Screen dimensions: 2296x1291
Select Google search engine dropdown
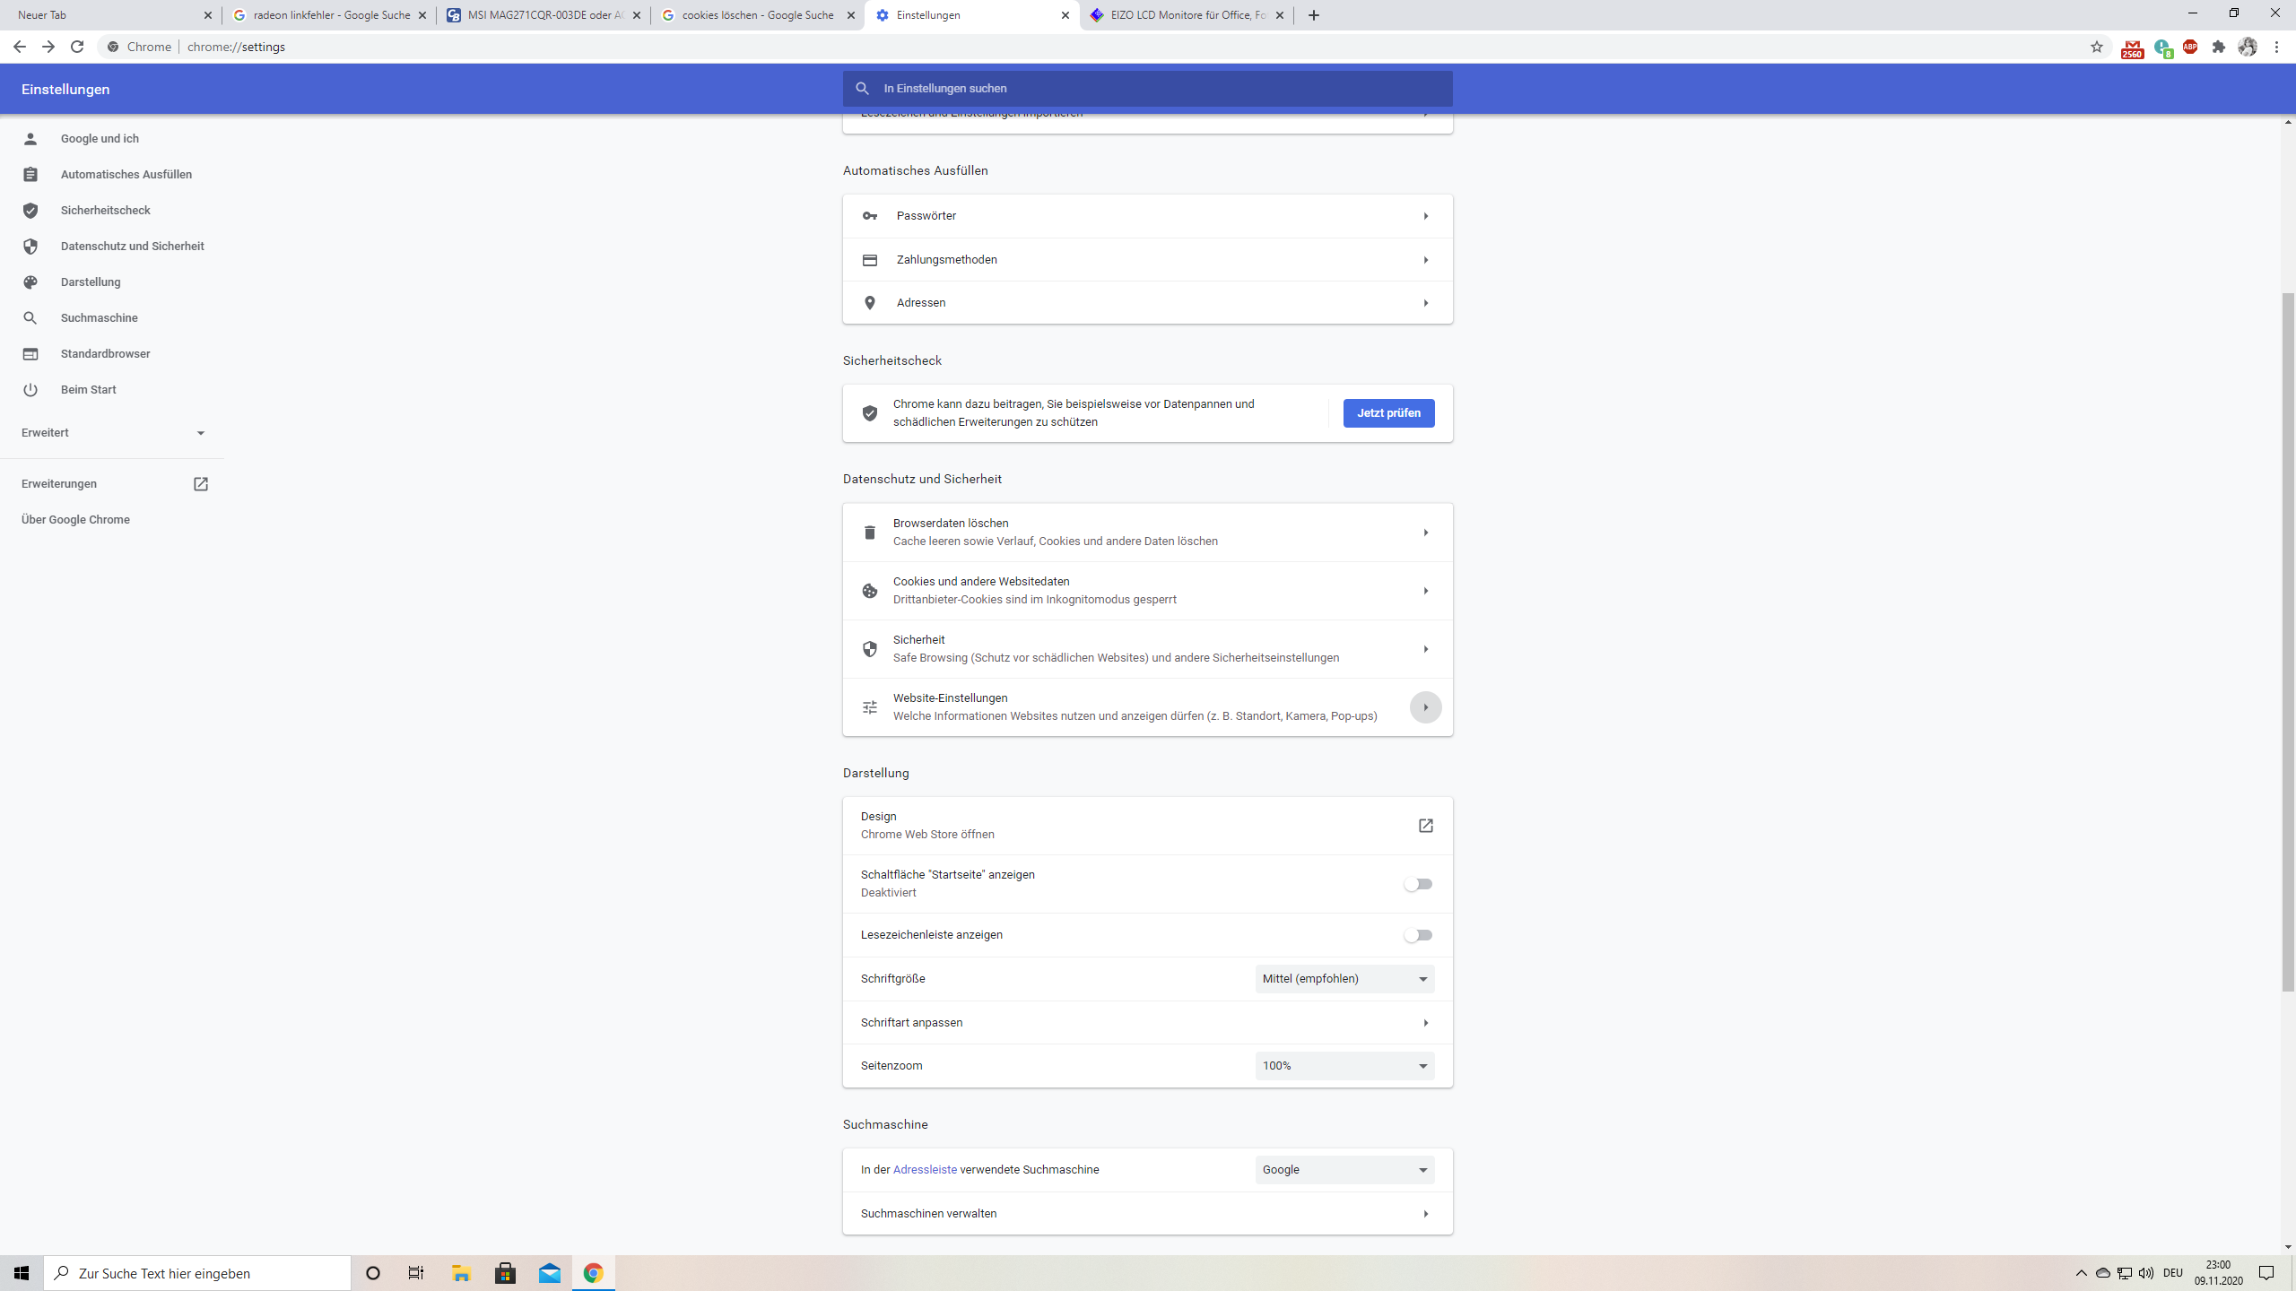(x=1344, y=1170)
